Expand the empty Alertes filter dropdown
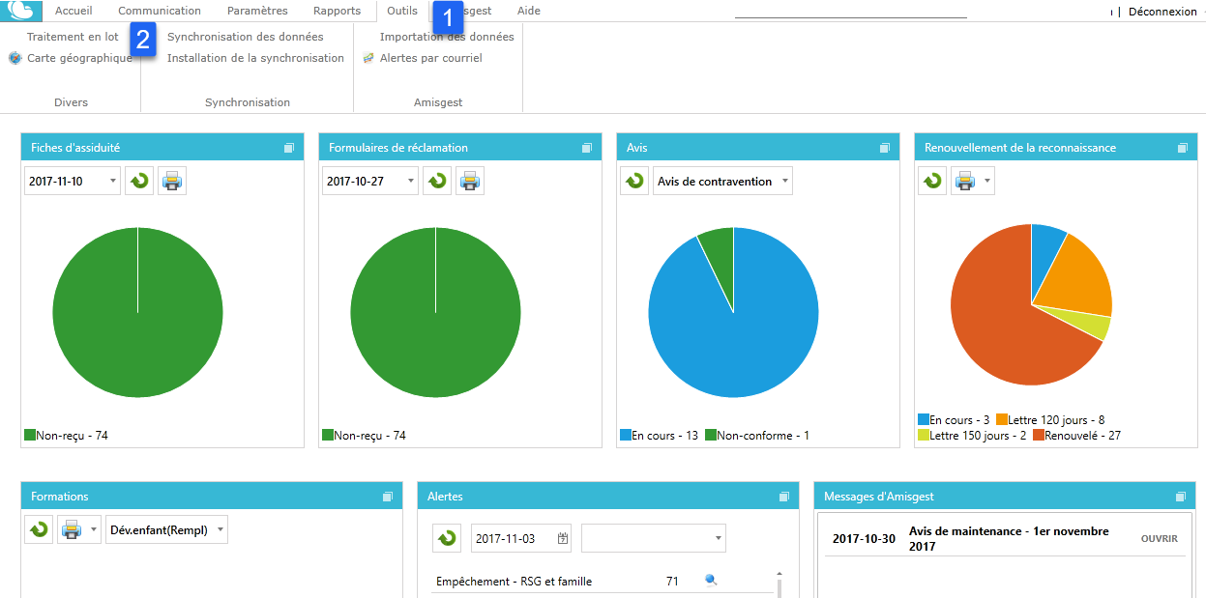This screenshot has width=1206, height=598. click(x=654, y=538)
